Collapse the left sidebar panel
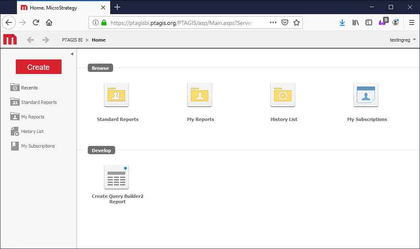The height and width of the screenshot is (249, 420). click(72, 54)
